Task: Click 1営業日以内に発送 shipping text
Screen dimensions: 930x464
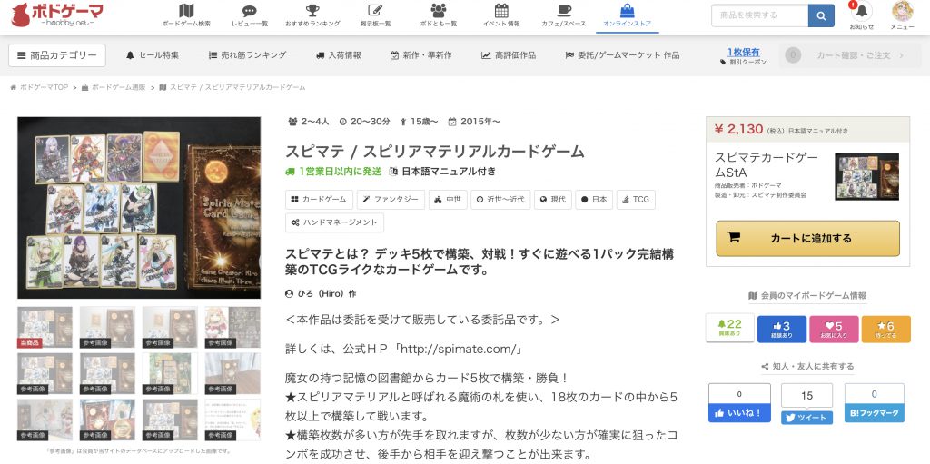Action: coord(333,172)
